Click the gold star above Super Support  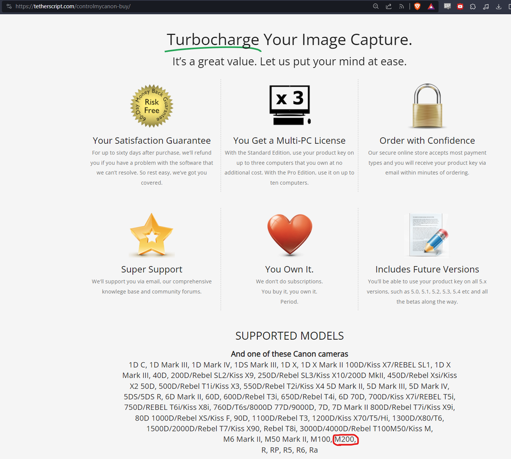point(151,235)
